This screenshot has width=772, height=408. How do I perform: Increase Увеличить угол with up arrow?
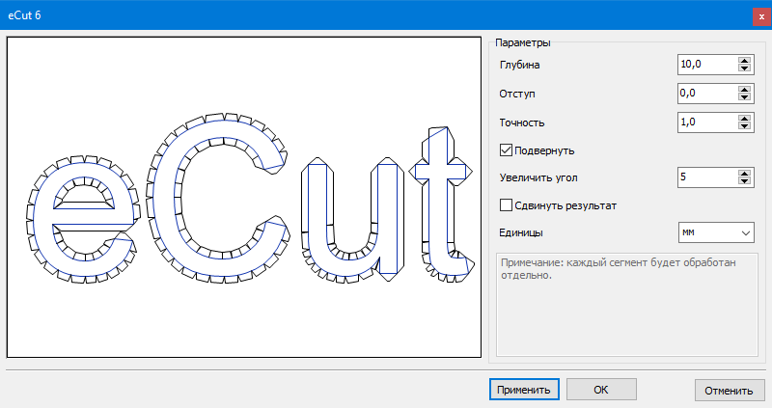point(744,174)
